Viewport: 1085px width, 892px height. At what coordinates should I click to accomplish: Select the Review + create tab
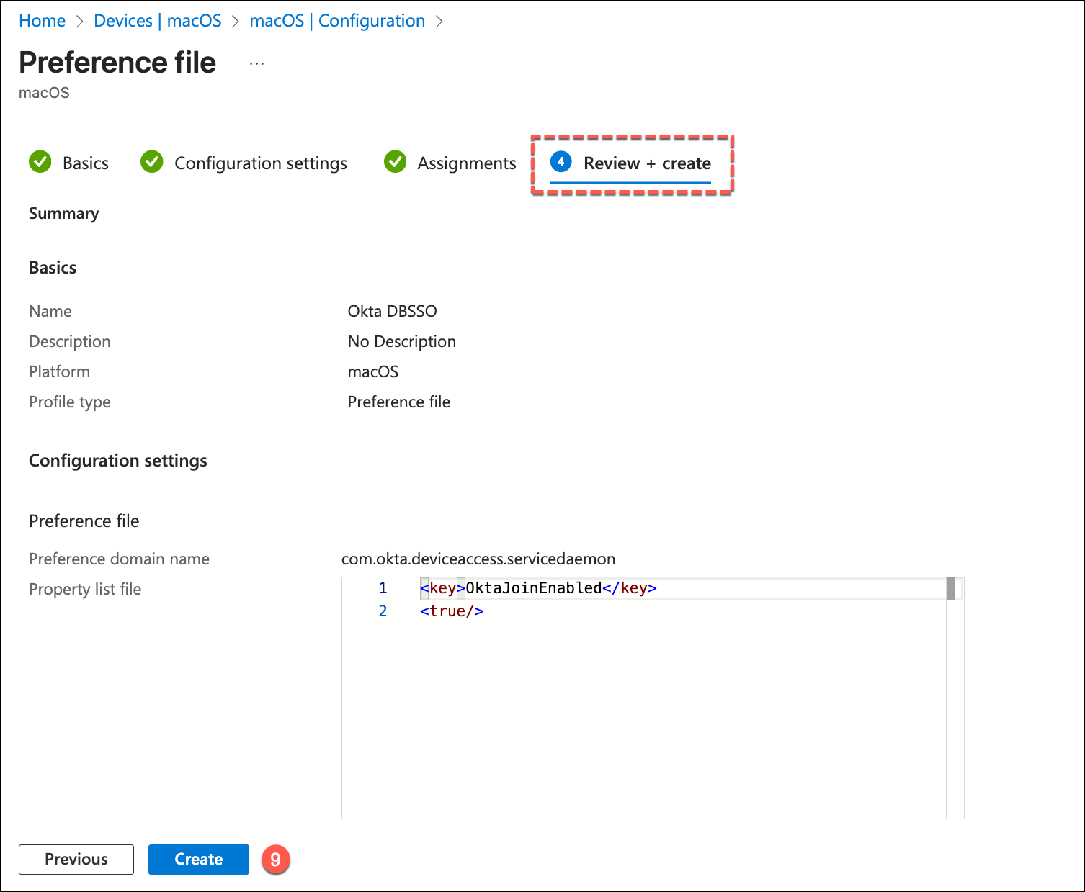(x=646, y=163)
